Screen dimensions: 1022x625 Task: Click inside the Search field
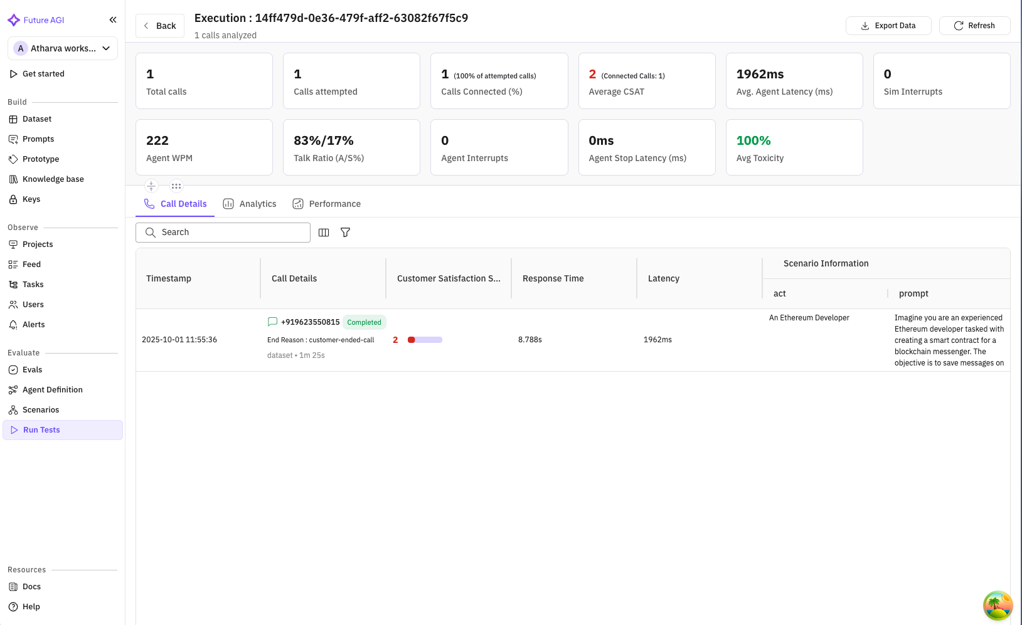coord(223,232)
